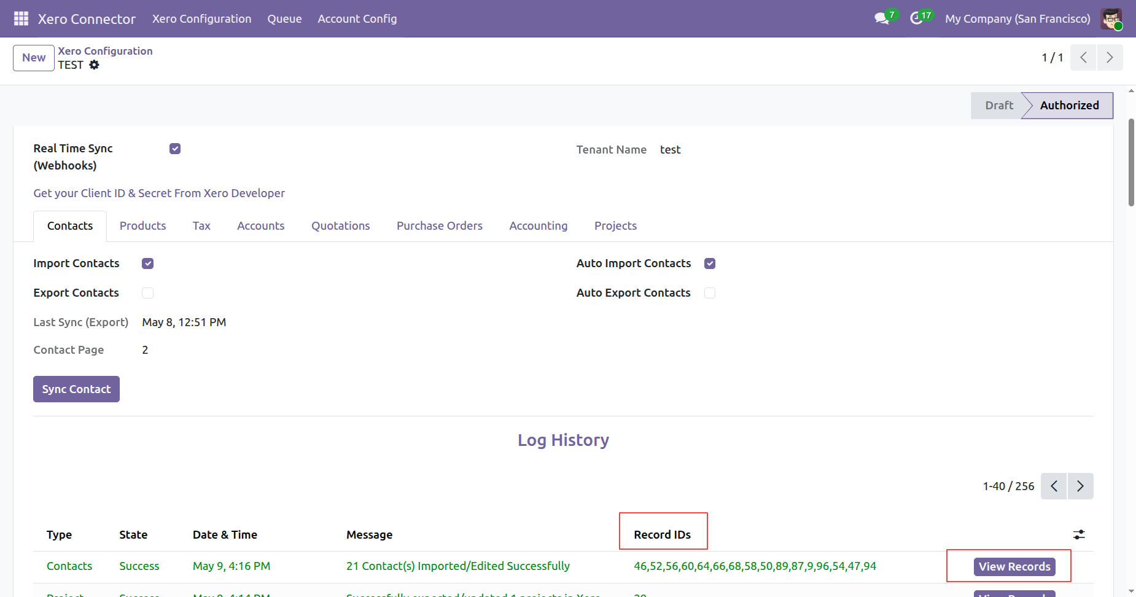Open the conversations messages icon
The width and height of the screenshot is (1136, 597).
point(882,18)
